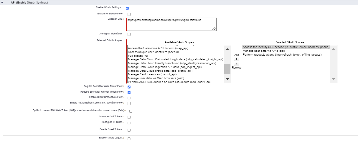This screenshot has width=358, height=147.
Task: Select Full access (full) scope
Action: 176,56
